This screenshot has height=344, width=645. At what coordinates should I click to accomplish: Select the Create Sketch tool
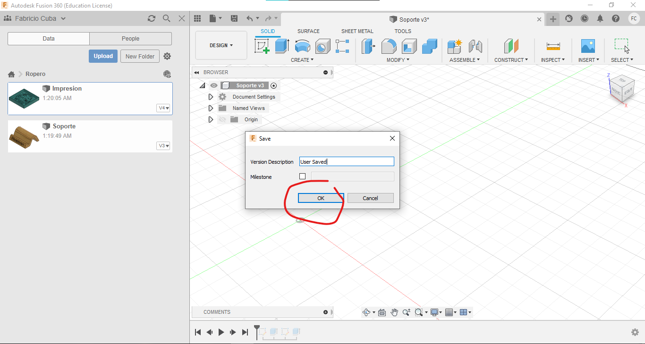(262, 46)
